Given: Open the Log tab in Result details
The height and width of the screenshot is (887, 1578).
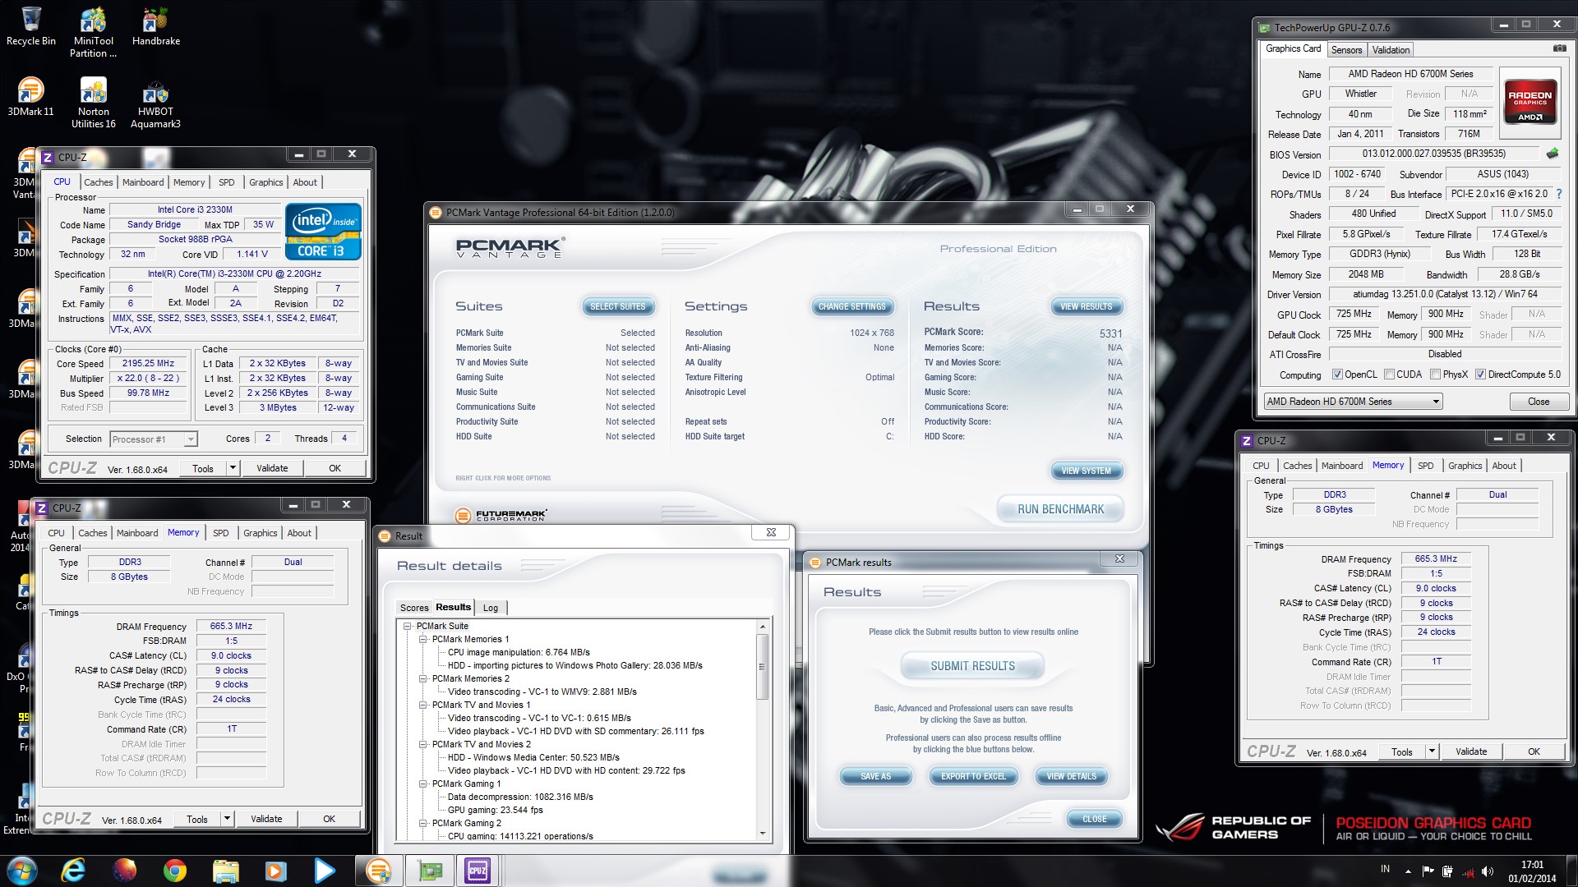Looking at the screenshot, I should coord(491,608).
